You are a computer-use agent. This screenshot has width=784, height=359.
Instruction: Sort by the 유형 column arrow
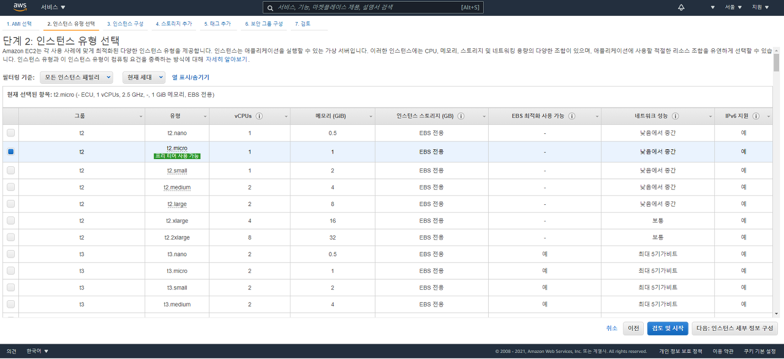click(x=205, y=116)
